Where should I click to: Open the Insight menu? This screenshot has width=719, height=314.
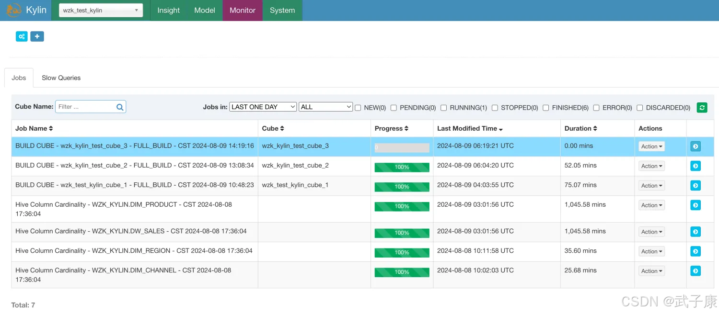[x=168, y=10]
